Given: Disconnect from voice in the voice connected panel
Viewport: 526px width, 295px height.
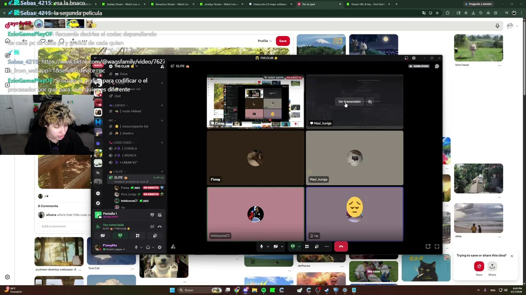Looking at the screenshot, I should click(159, 227).
